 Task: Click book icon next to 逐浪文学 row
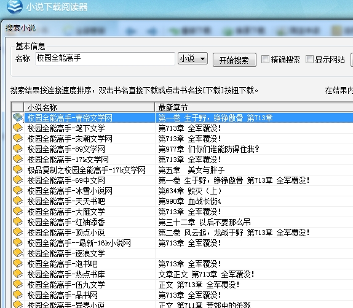(x=18, y=253)
